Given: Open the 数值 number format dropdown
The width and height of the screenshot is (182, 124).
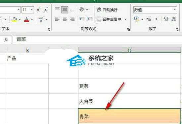Looking at the screenshot, I should (x=175, y=10).
